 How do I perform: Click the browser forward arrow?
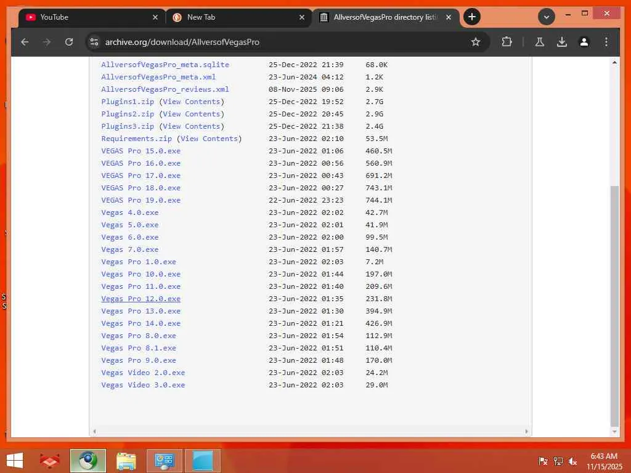47,42
